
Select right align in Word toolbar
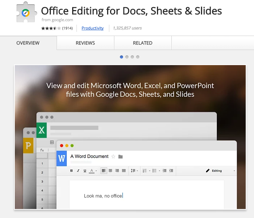pos(117,171)
